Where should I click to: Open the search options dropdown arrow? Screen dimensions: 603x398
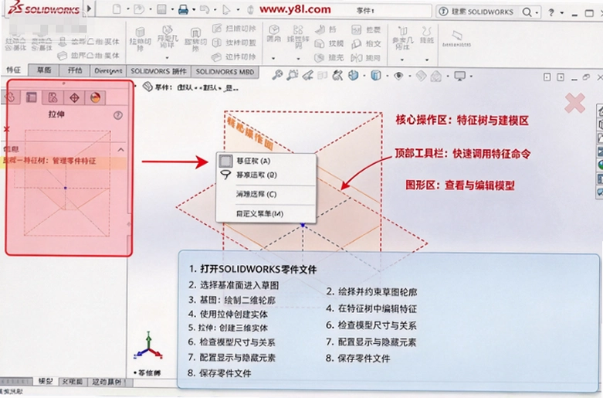[x=537, y=12]
